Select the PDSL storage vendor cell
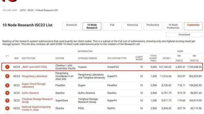Viewport: 204px width, 114px height. [x=81, y=108]
